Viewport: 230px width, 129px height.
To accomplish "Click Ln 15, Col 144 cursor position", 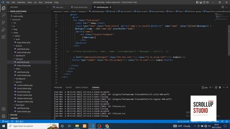I will coord(183,121).
